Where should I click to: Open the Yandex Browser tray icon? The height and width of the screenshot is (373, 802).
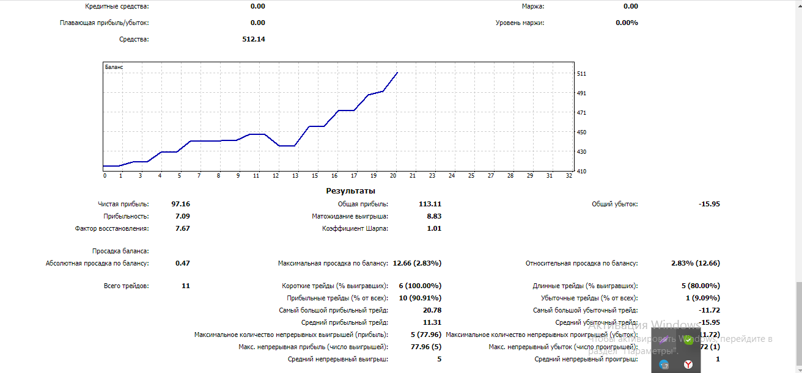coord(688,364)
